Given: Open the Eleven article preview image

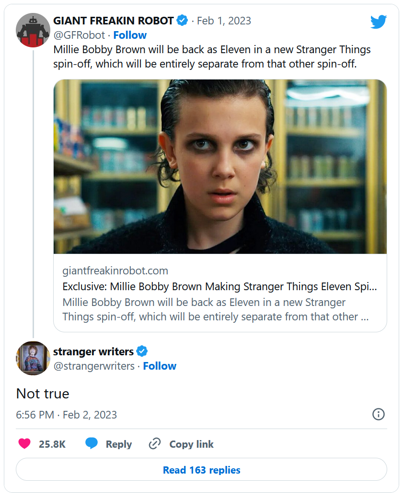Looking at the screenshot, I should 220,166.
